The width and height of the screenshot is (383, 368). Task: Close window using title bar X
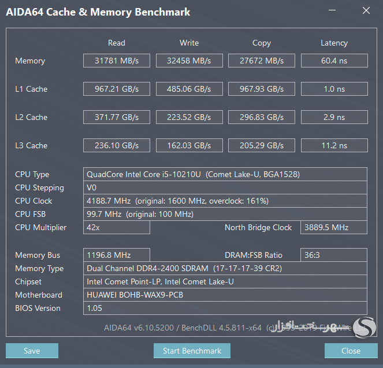pyautogui.click(x=366, y=10)
